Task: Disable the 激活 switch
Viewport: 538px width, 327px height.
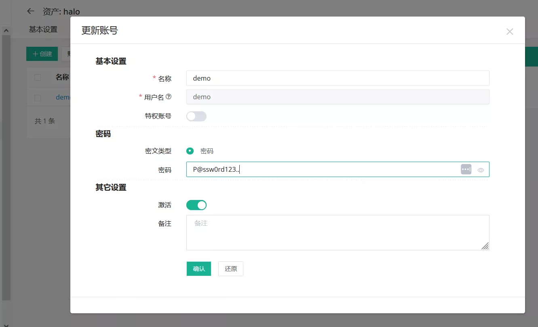Action: pos(196,205)
